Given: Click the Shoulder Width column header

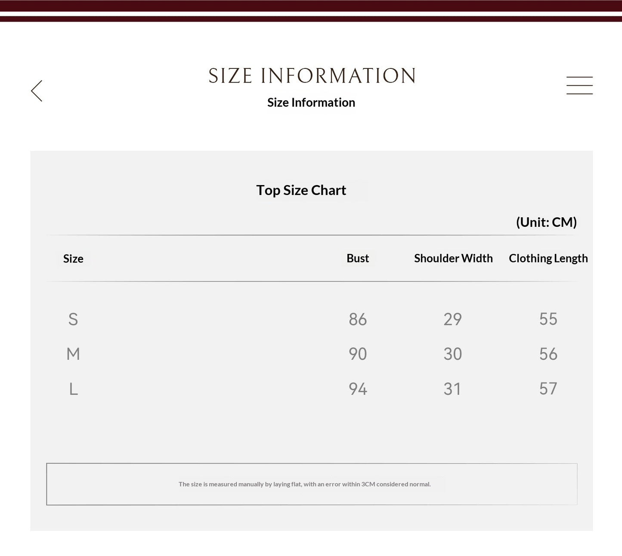Looking at the screenshot, I should coord(453,258).
